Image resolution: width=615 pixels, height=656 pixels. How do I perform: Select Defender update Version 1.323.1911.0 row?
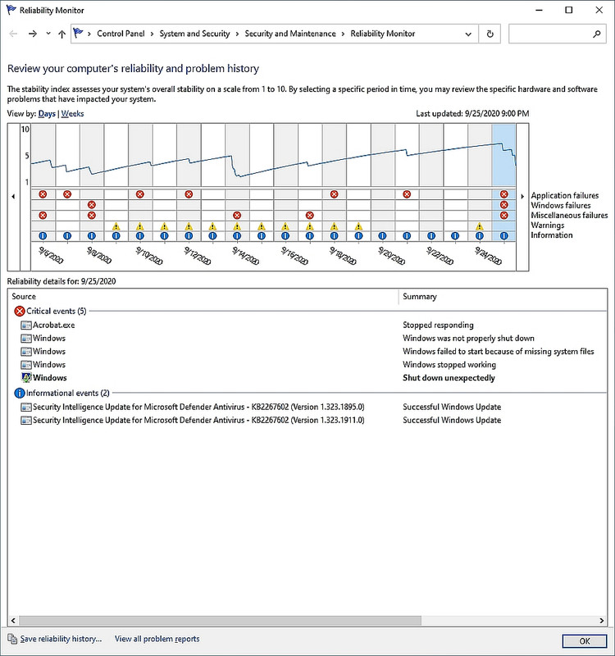(307, 420)
